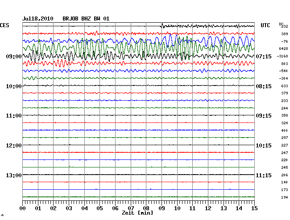Select the DC offset value 244
This screenshot has height=220, width=290.
click(x=285, y=108)
